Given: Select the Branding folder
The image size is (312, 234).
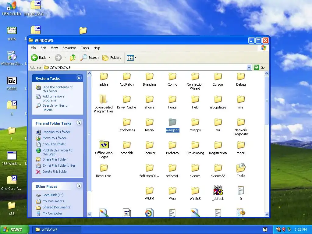Looking at the screenshot, I should click(x=149, y=79).
